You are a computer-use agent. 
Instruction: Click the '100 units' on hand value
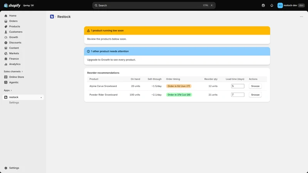(135, 95)
